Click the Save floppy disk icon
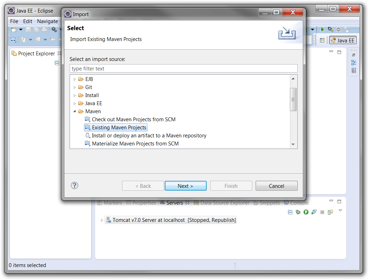 [x=28, y=29]
